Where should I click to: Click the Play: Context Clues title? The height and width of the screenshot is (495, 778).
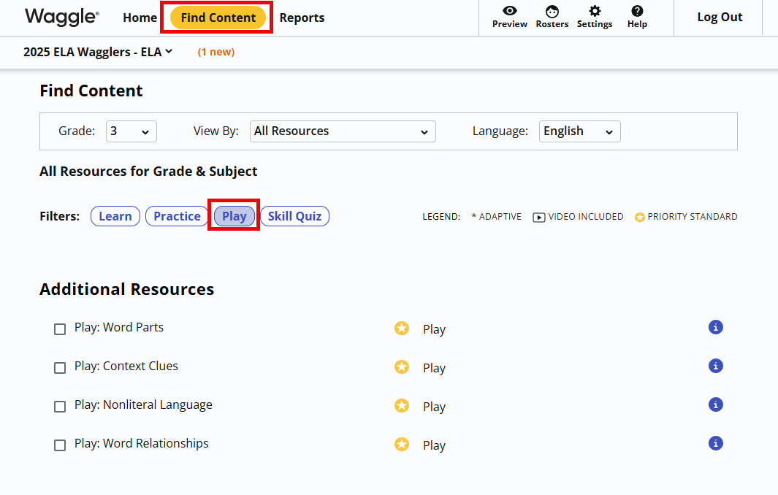(x=126, y=366)
